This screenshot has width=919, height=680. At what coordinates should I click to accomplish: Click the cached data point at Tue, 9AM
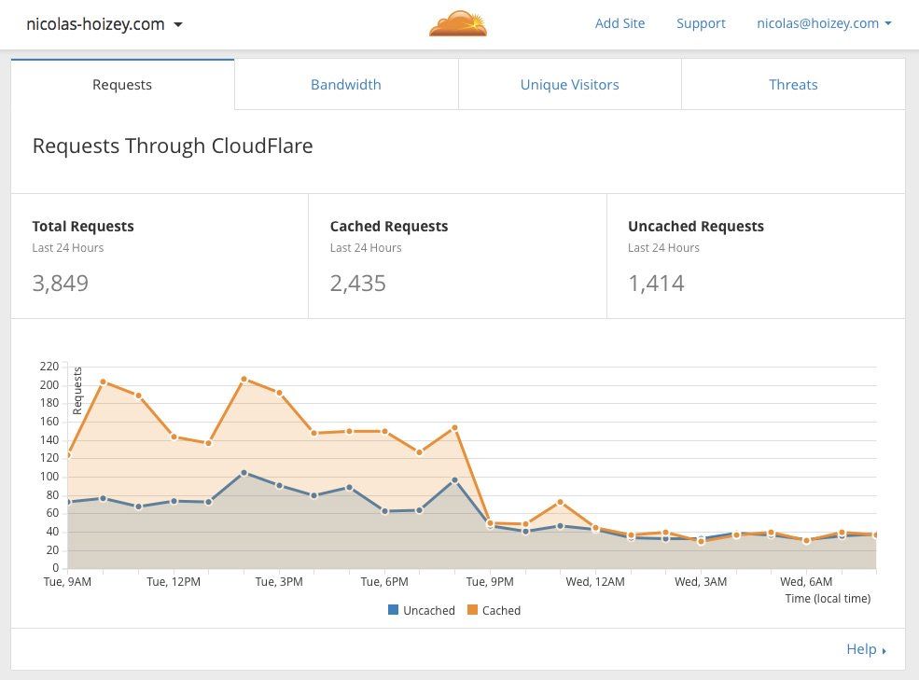point(67,455)
